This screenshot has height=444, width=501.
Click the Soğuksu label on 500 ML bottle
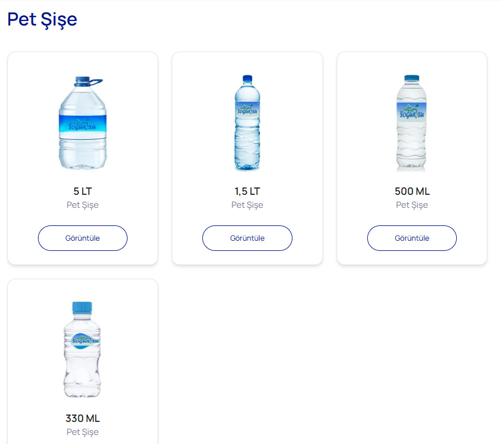coord(411,112)
